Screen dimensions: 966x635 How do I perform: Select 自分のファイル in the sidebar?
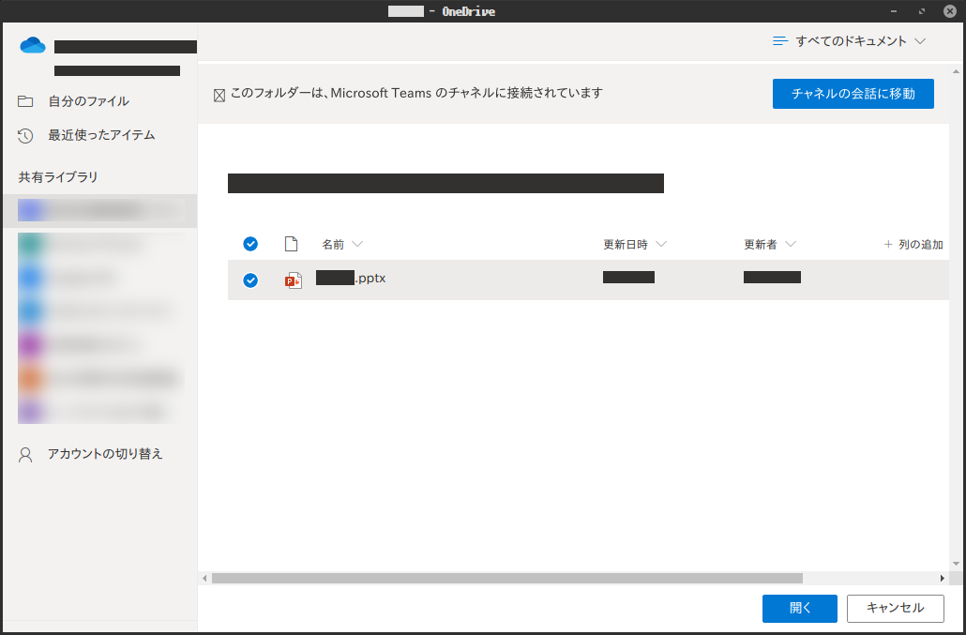click(83, 100)
